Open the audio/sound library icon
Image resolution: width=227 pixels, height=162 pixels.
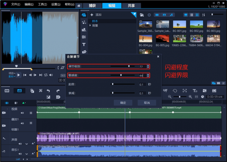[x=84, y=22]
